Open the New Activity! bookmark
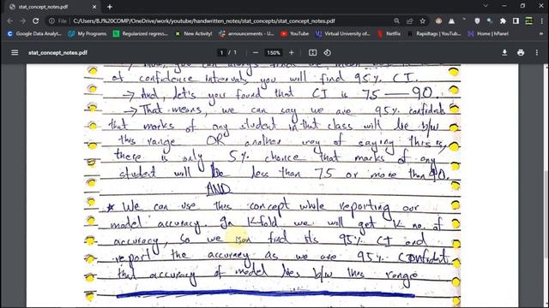Screen dimensions: 549x308 pyautogui.click(x=194, y=33)
